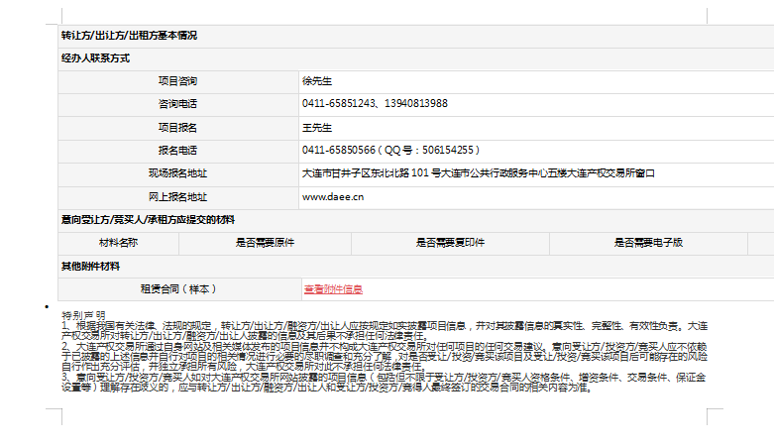Select the 经办人联系方式 heading row
This screenshot has height=446, width=774.
96,58
